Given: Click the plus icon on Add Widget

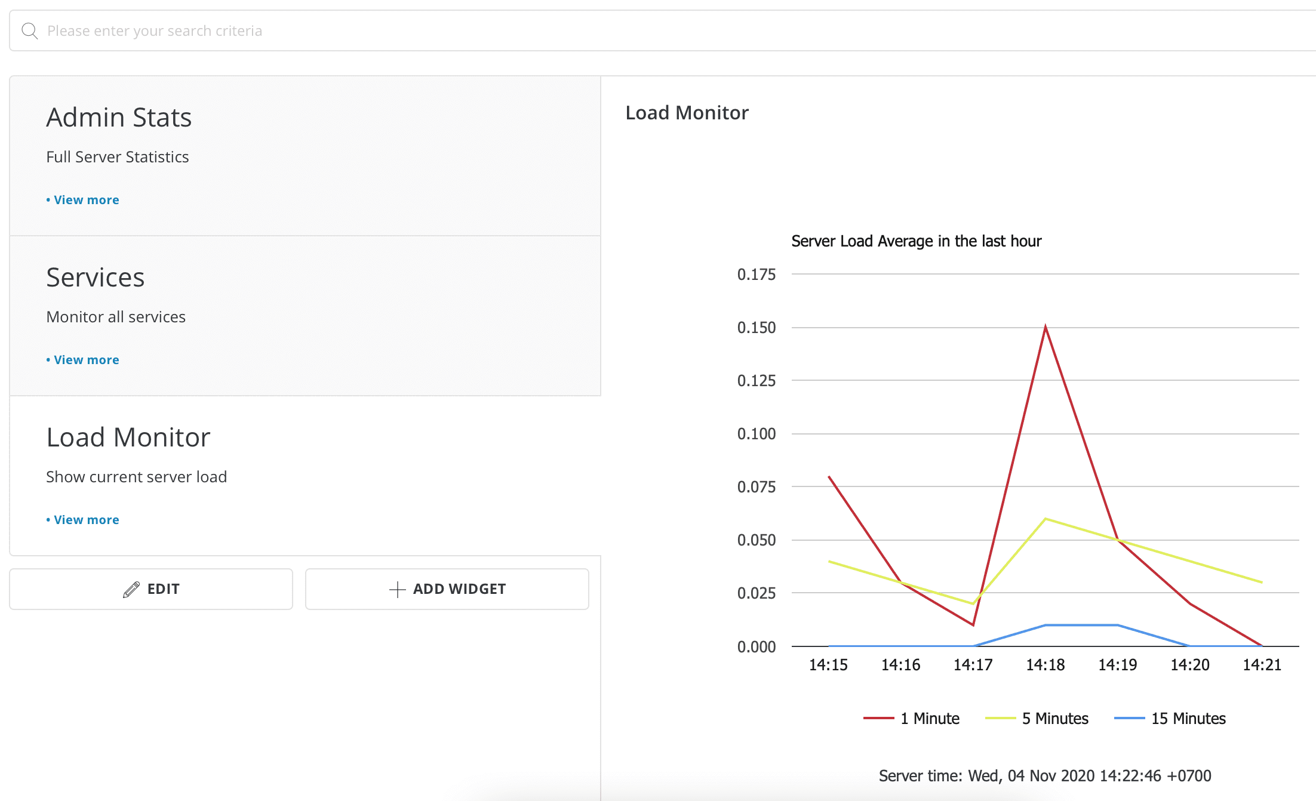Looking at the screenshot, I should click(397, 590).
